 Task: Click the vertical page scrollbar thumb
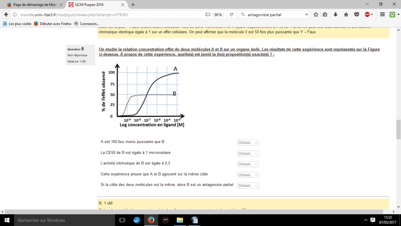[x=398, y=129]
